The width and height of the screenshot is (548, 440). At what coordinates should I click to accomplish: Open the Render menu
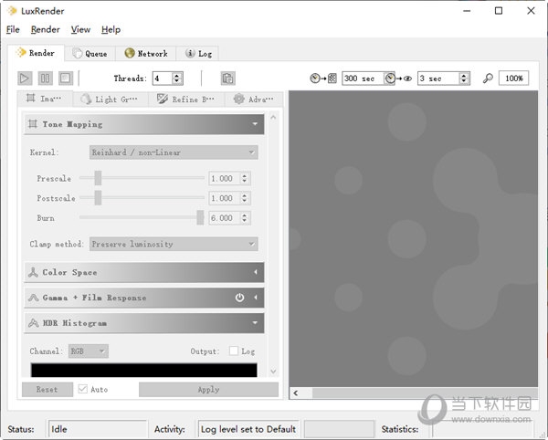tap(45, 30)
